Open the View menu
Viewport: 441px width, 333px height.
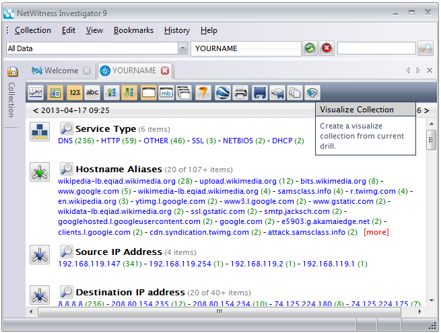pos(94,30)
